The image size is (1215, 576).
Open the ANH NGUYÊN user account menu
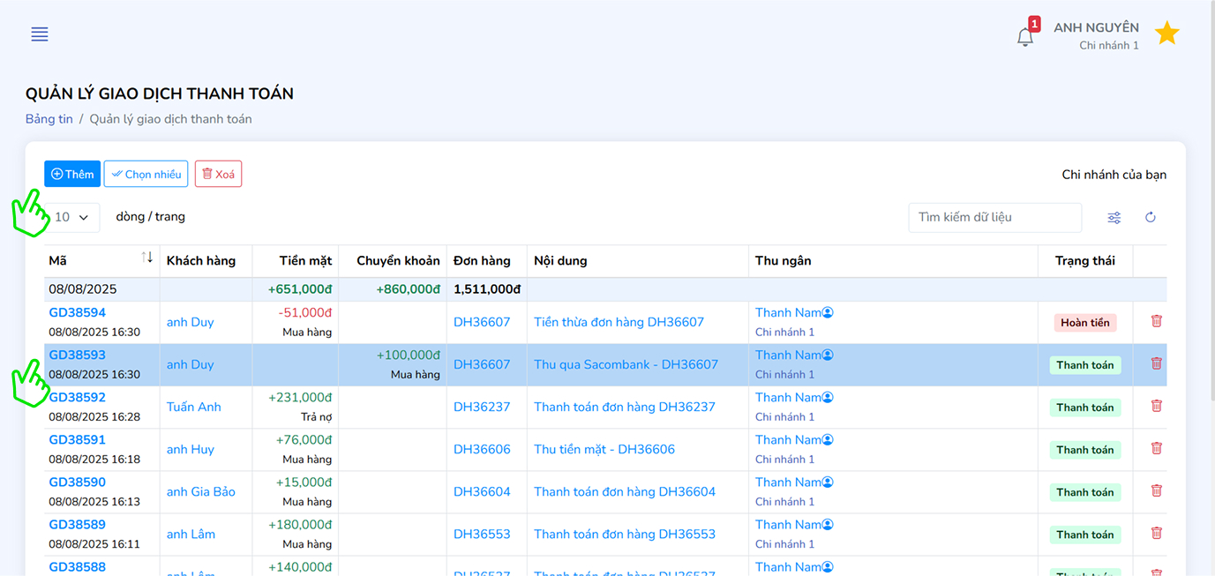[x=1095, y=35]
